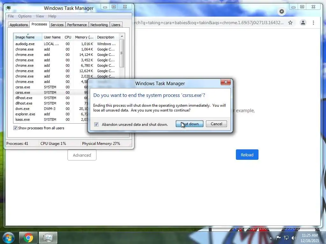326x244 pixels.
Task: Minimize the Windows Task Manager window
Action: (x=105, y=7)
